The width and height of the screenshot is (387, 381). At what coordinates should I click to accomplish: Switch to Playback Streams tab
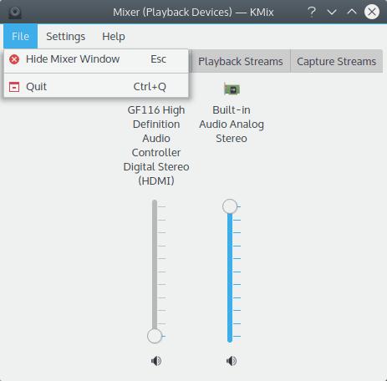tap(241, 61)
